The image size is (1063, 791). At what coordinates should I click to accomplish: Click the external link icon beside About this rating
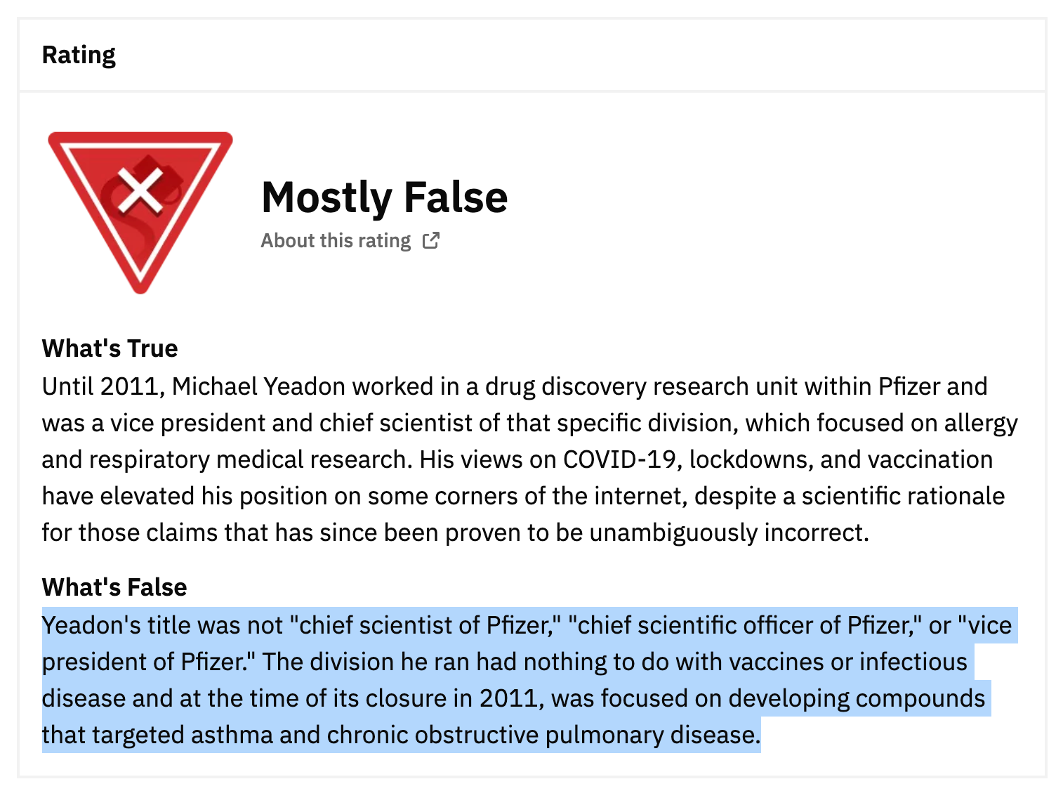click(431, 241)
